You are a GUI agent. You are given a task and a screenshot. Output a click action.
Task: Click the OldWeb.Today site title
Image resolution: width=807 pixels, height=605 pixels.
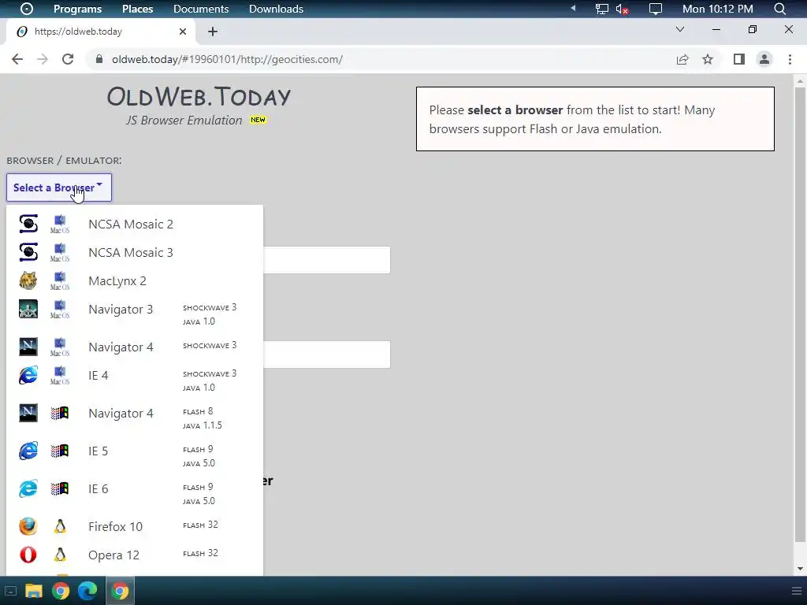coord(199,96)
